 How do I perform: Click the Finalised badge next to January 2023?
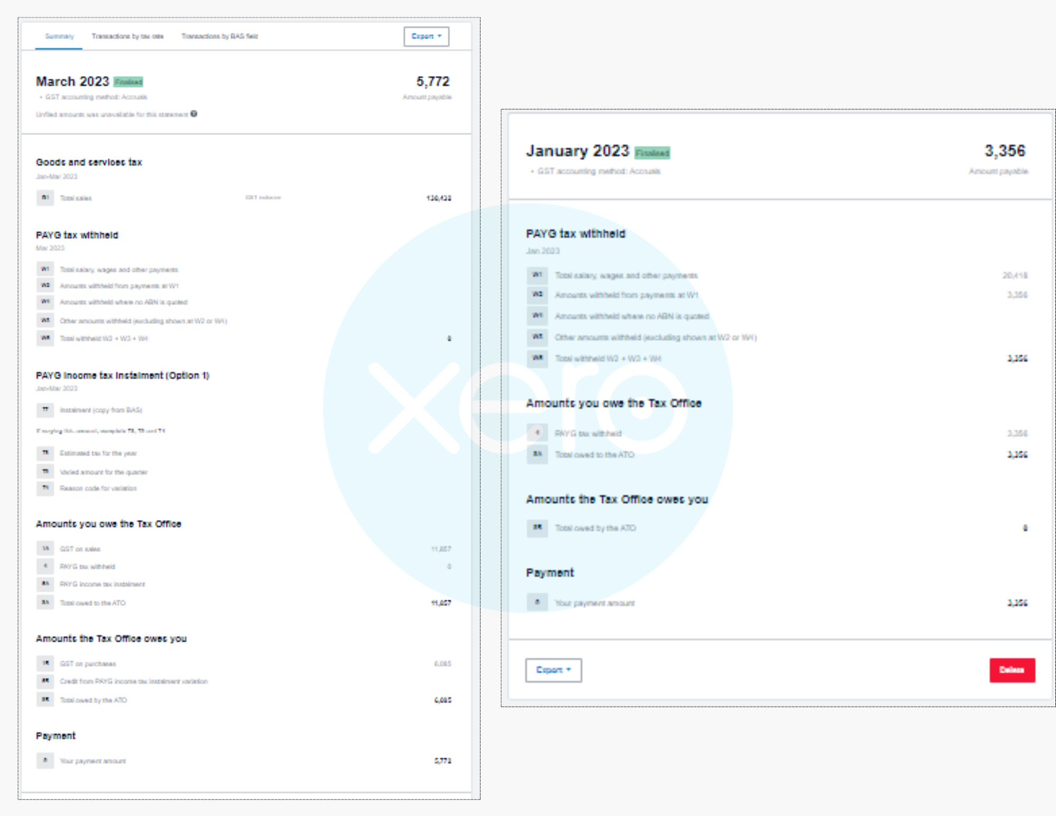[x=652, y=153]
